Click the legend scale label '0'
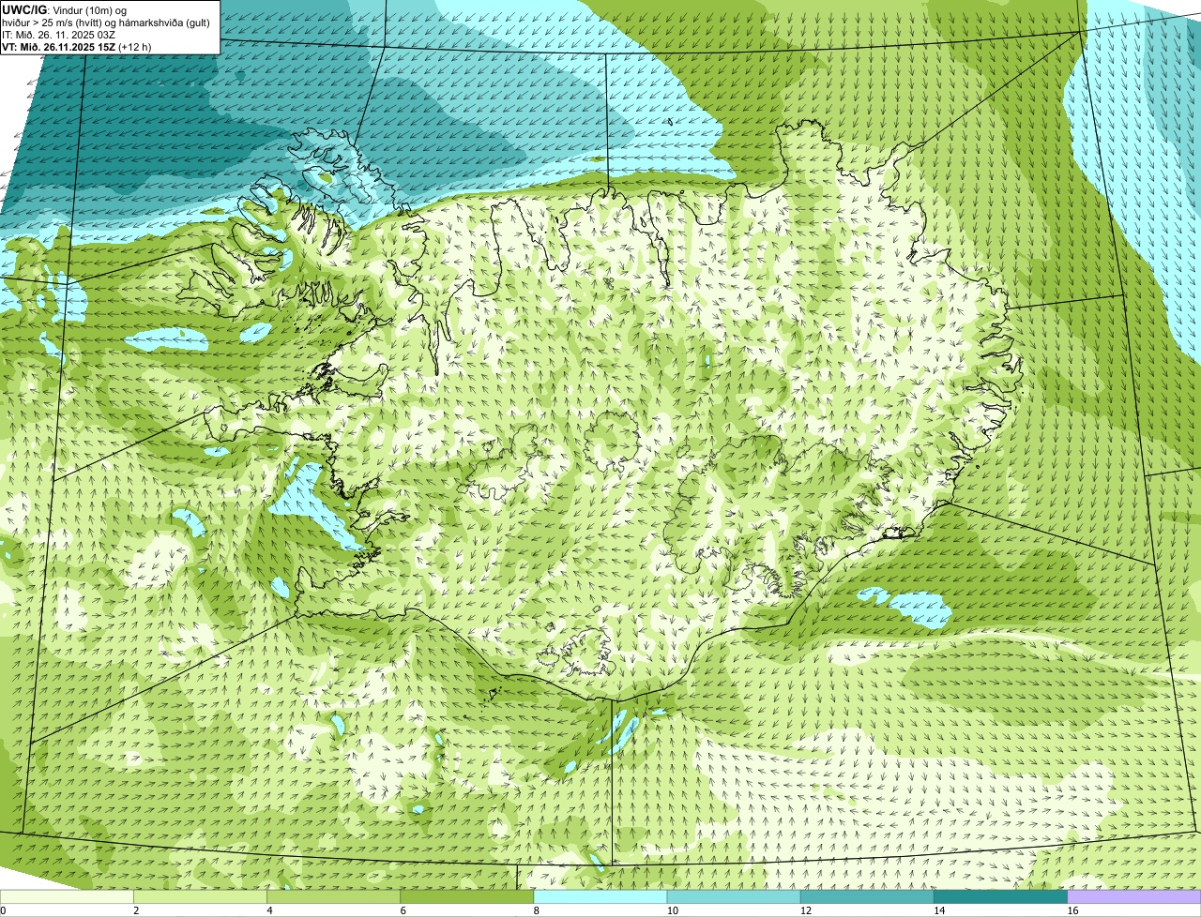Screen dimensions: 1201x917 click(3, 910)
